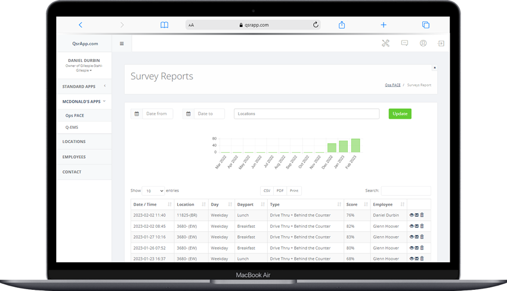507x291 pixels.
Task: Open the tools wrench icon in header
Action: pos(385,44)
